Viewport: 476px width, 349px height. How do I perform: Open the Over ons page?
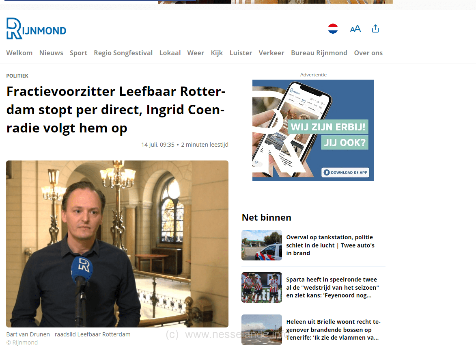coord(368,53)
